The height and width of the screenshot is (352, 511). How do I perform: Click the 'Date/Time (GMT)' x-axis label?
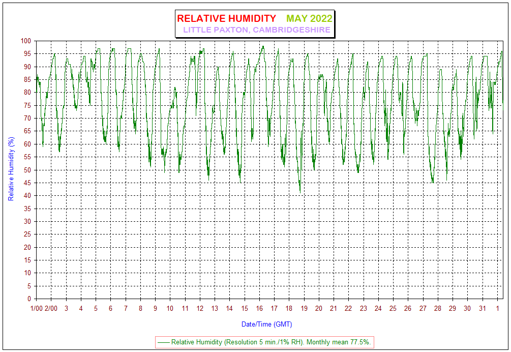click(x=266, y=325)
